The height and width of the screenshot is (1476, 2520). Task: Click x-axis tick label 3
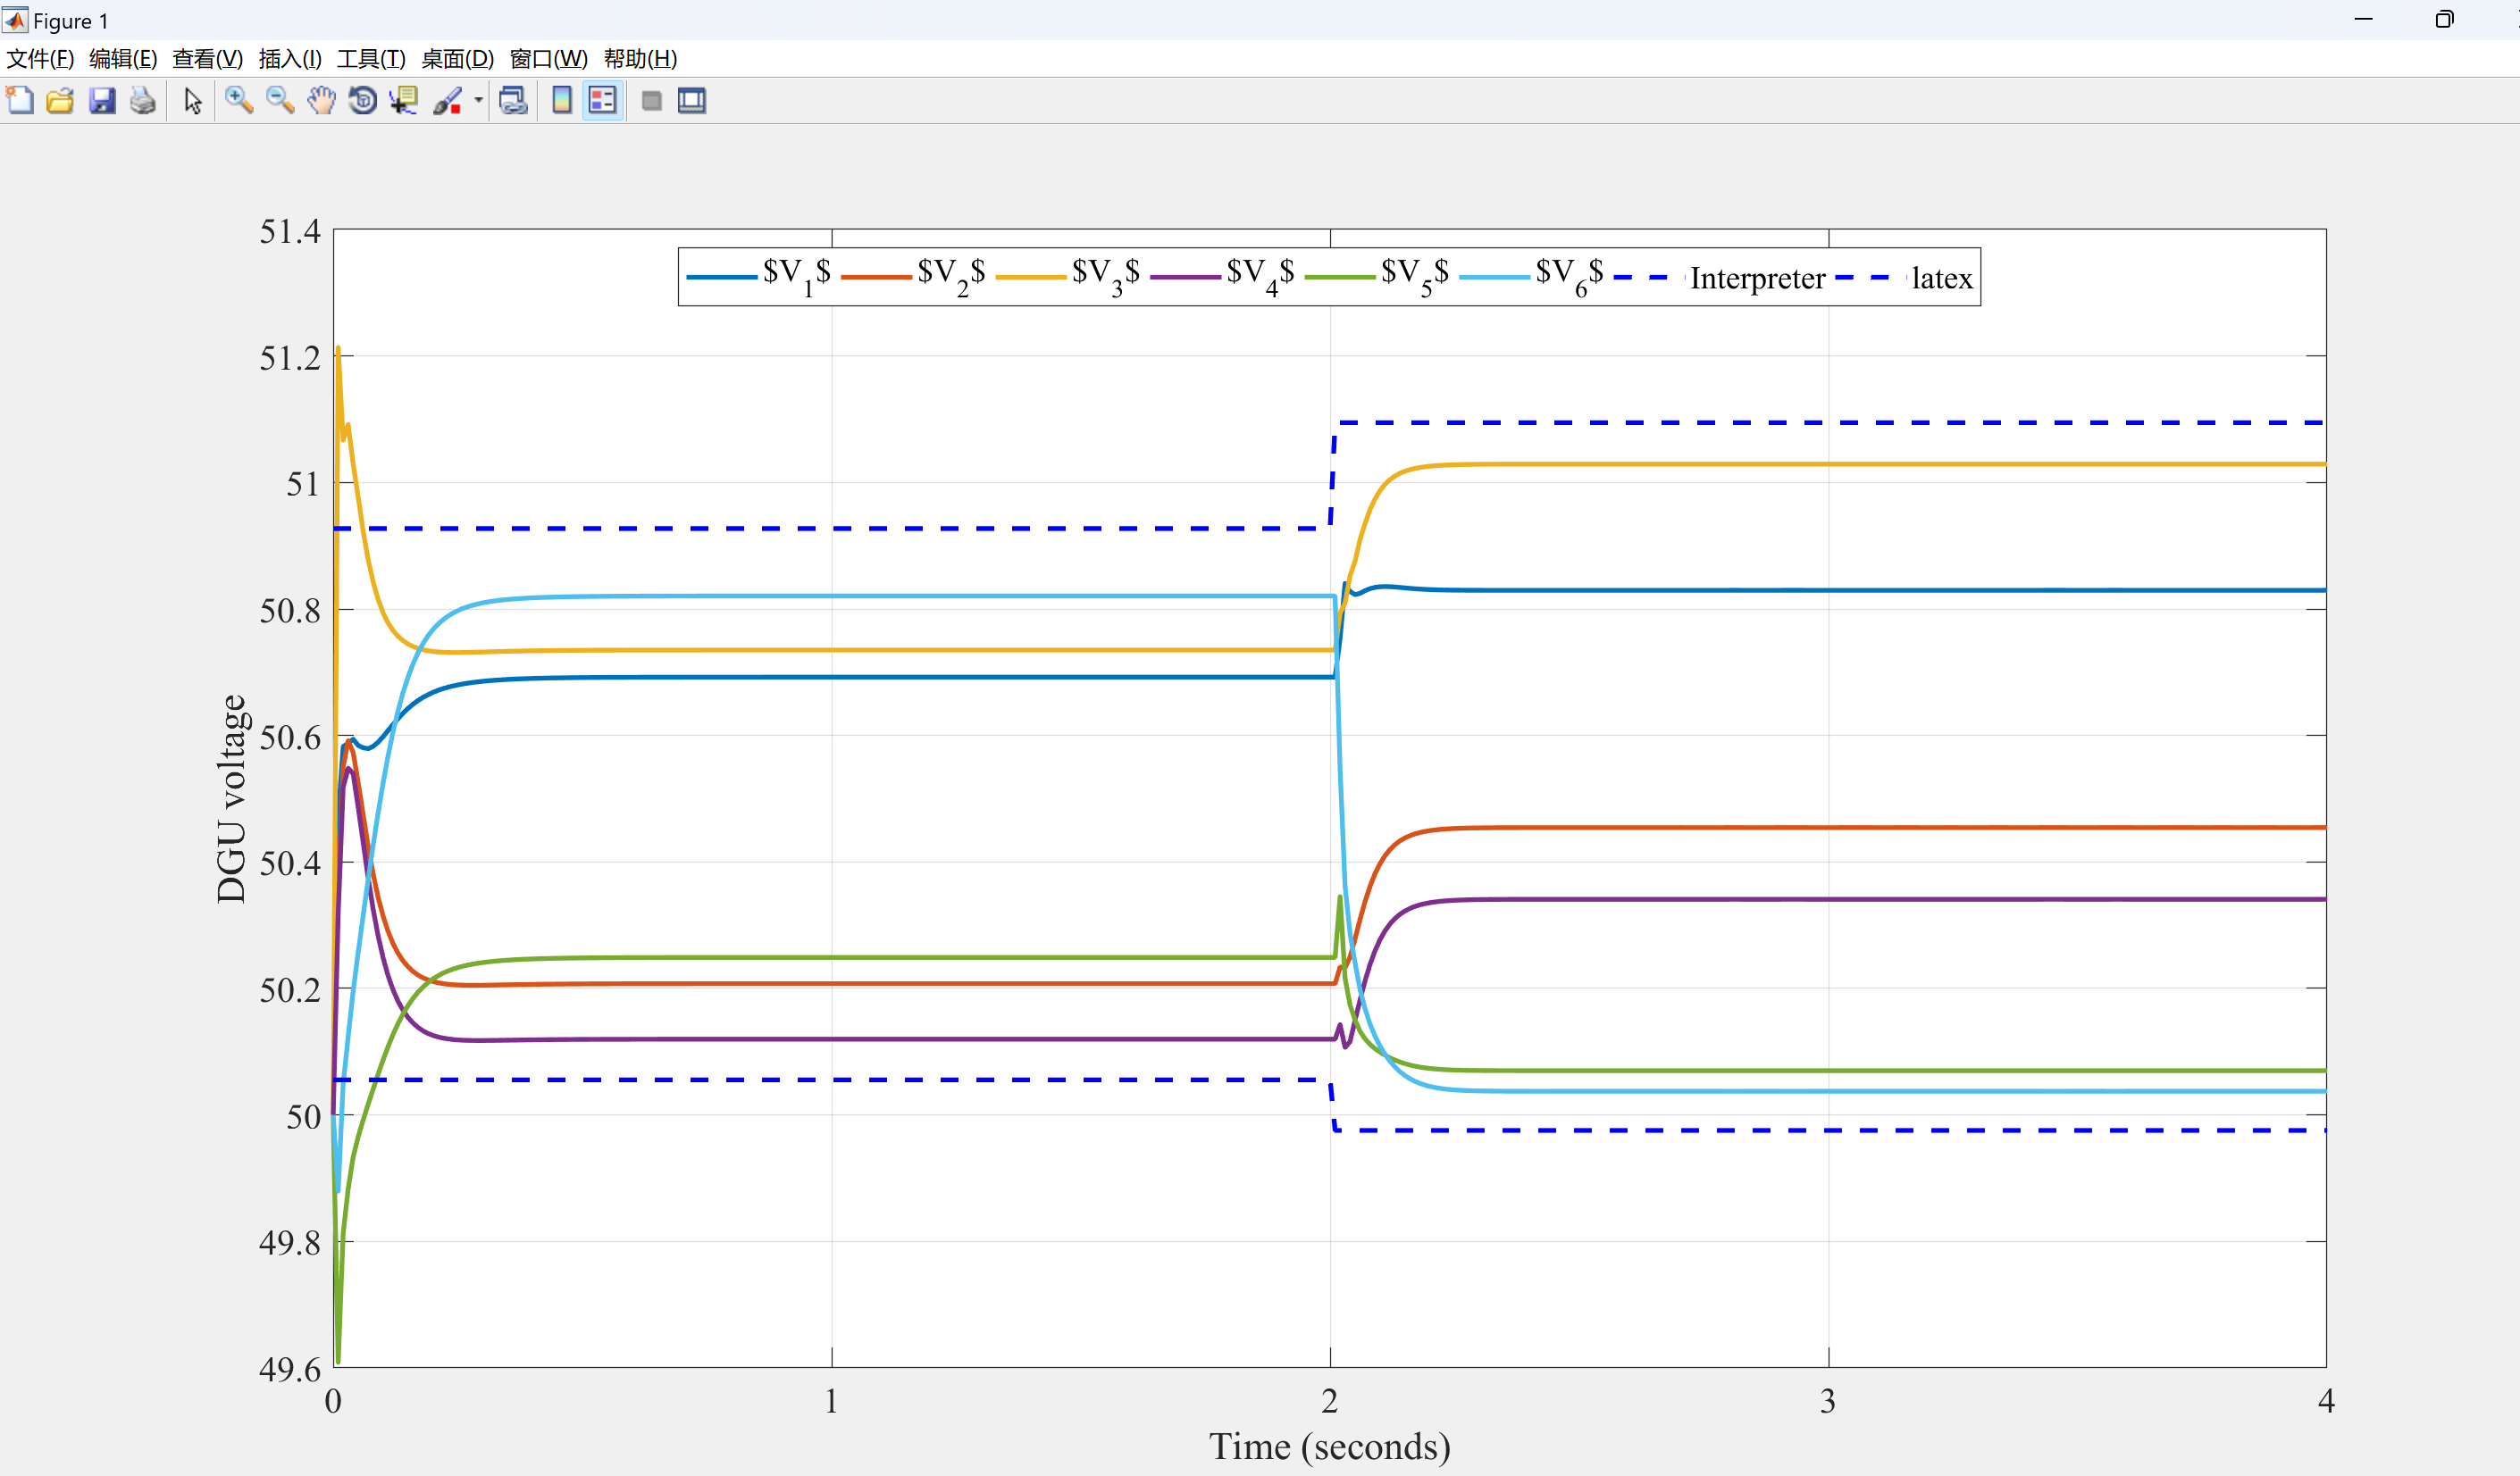click(1828, 1401)
